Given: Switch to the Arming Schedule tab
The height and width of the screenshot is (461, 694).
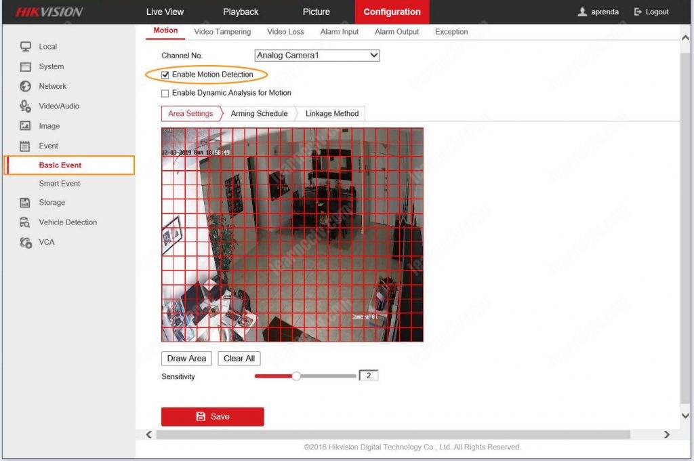Looking at the screenshot, I should pyautogui.click(x=259, y=113).
